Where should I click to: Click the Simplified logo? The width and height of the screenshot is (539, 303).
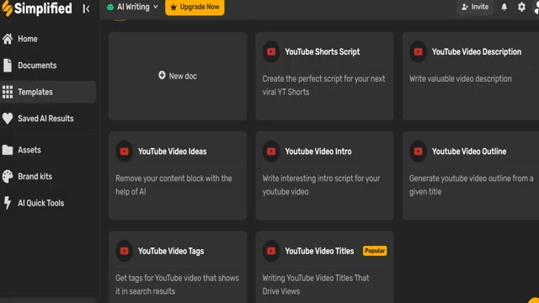[37, 8]
